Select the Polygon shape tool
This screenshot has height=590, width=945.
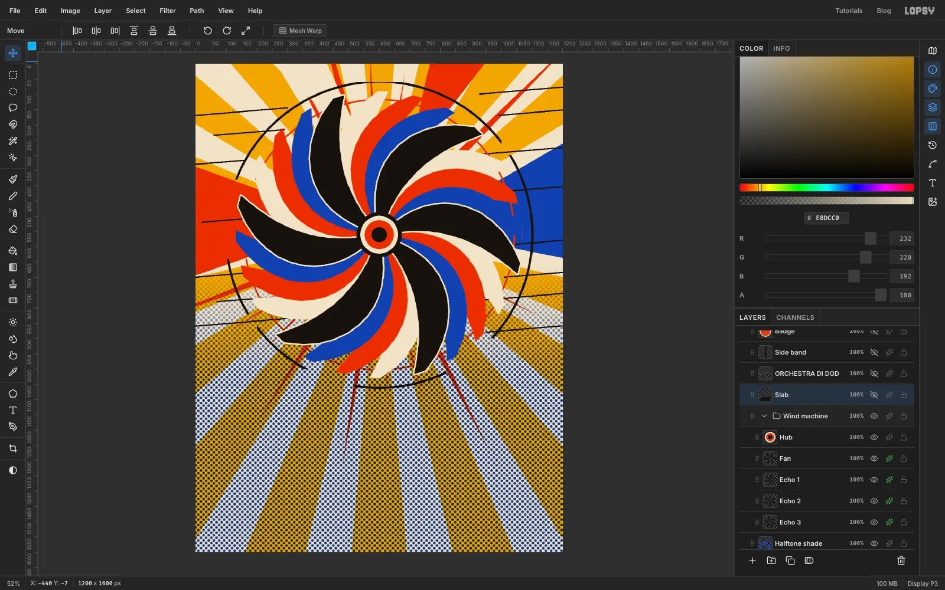point(13,394)
